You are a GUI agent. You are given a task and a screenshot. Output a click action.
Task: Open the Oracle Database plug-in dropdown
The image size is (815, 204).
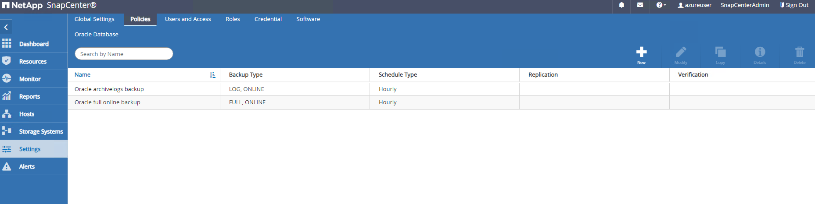tap(97, 35)
